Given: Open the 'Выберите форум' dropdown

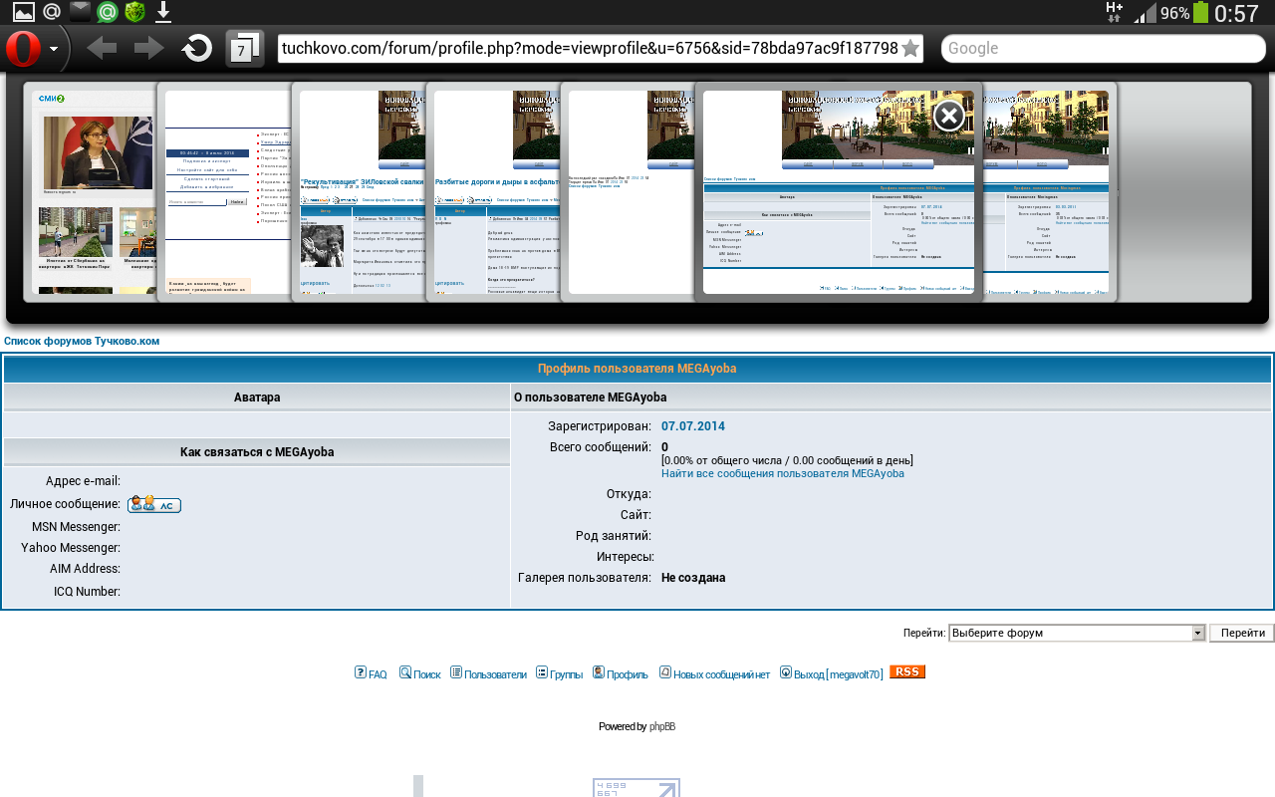Looking at the screenshot, I should tap(1077, 633).
